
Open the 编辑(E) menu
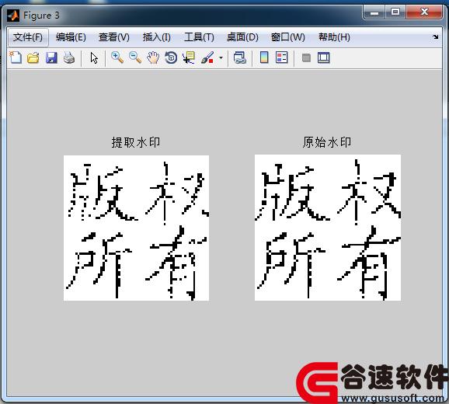click(71, 37)
